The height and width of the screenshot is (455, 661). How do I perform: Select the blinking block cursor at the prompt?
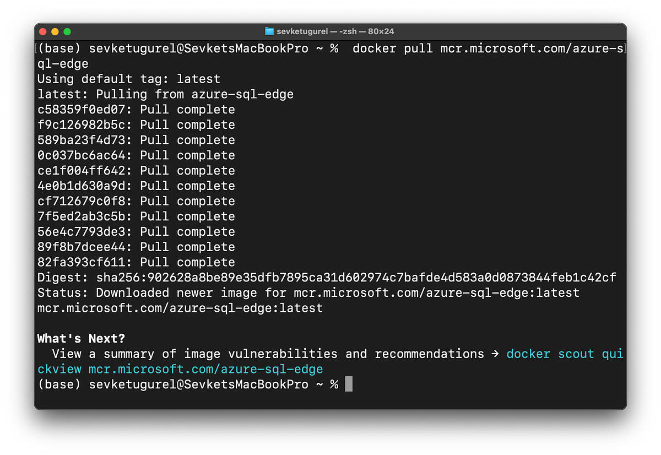coord(349,384)
